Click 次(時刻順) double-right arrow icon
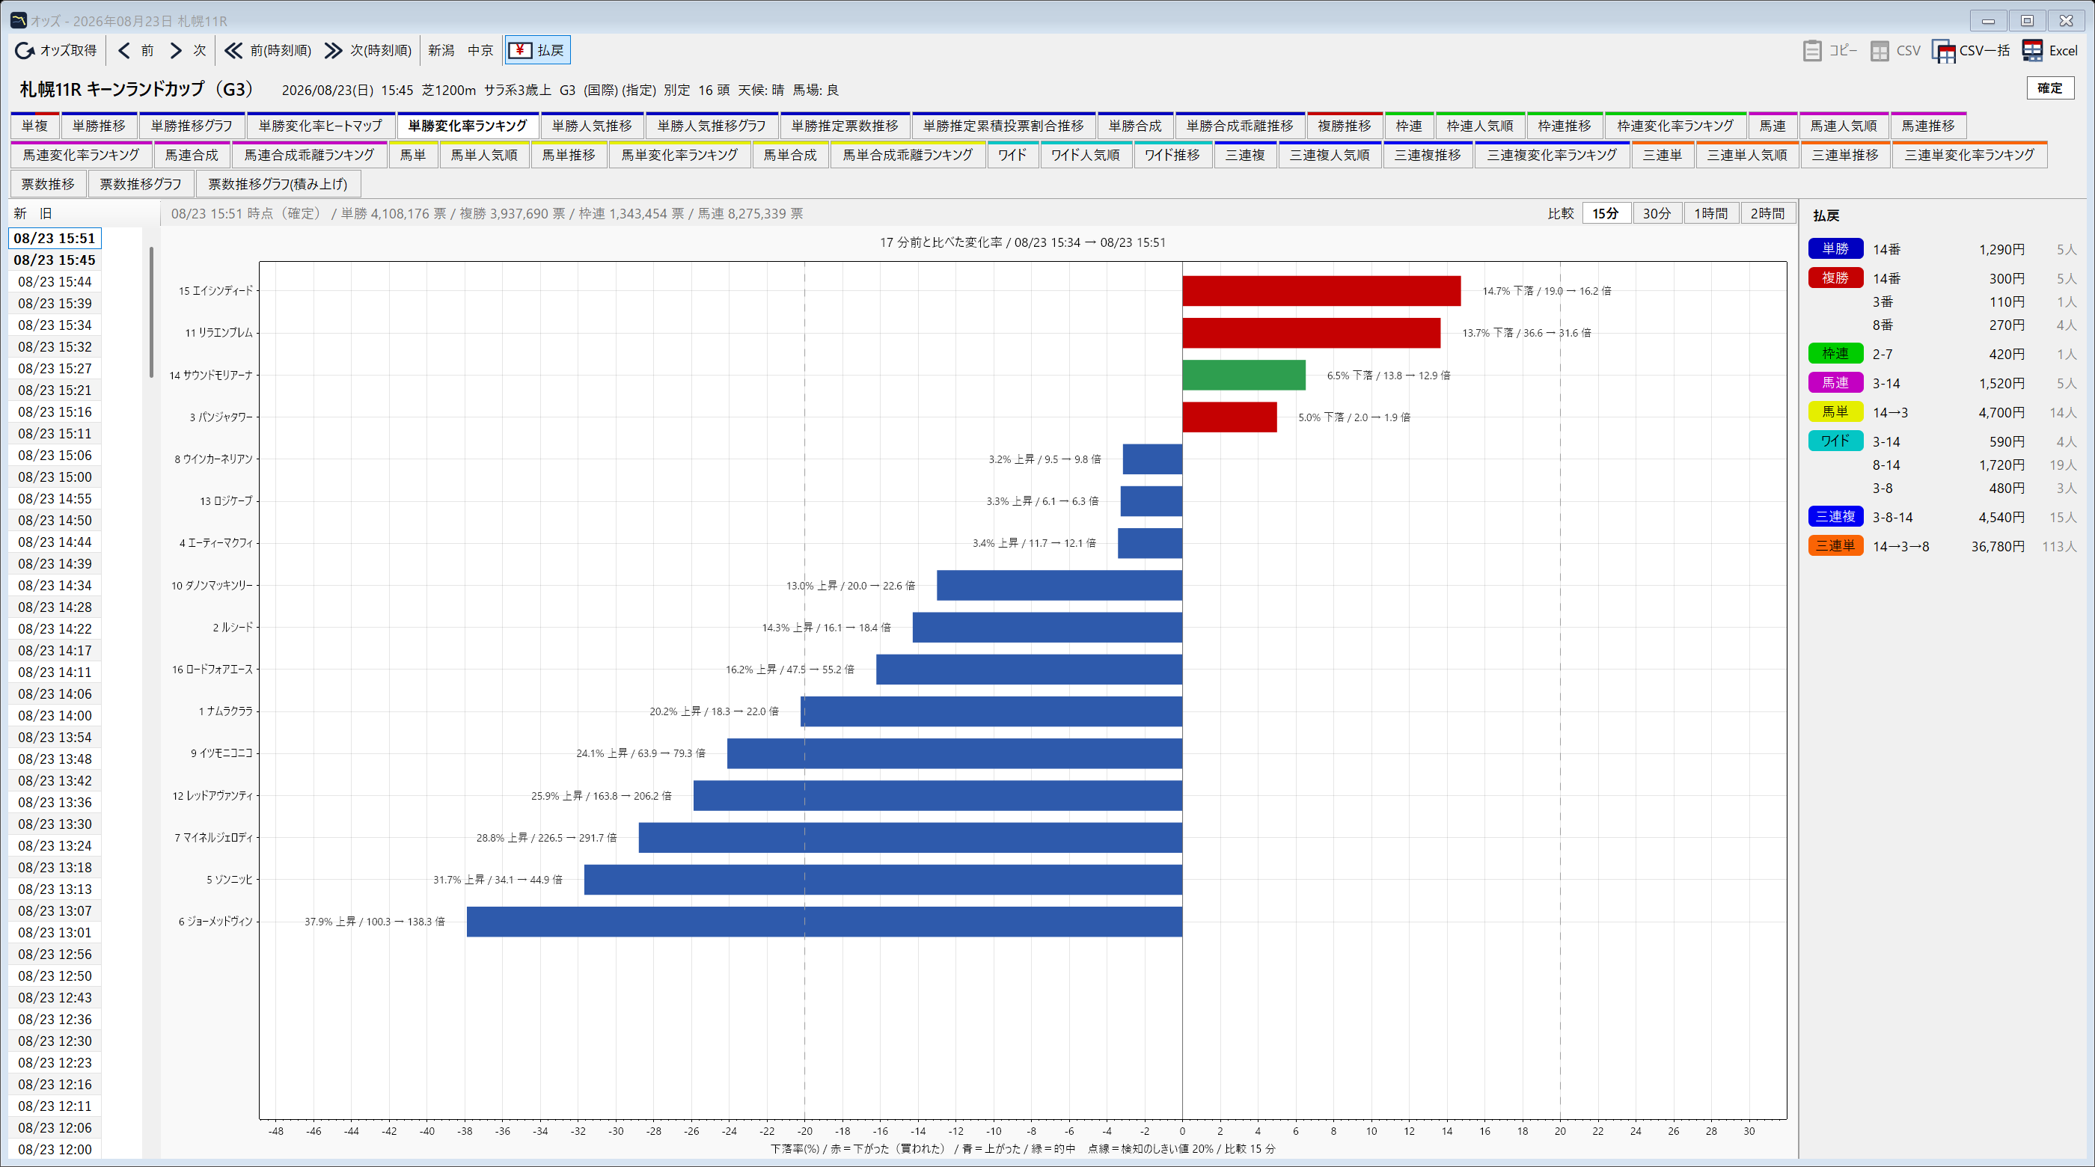2095x1167 pixels. tap(334, 50)
